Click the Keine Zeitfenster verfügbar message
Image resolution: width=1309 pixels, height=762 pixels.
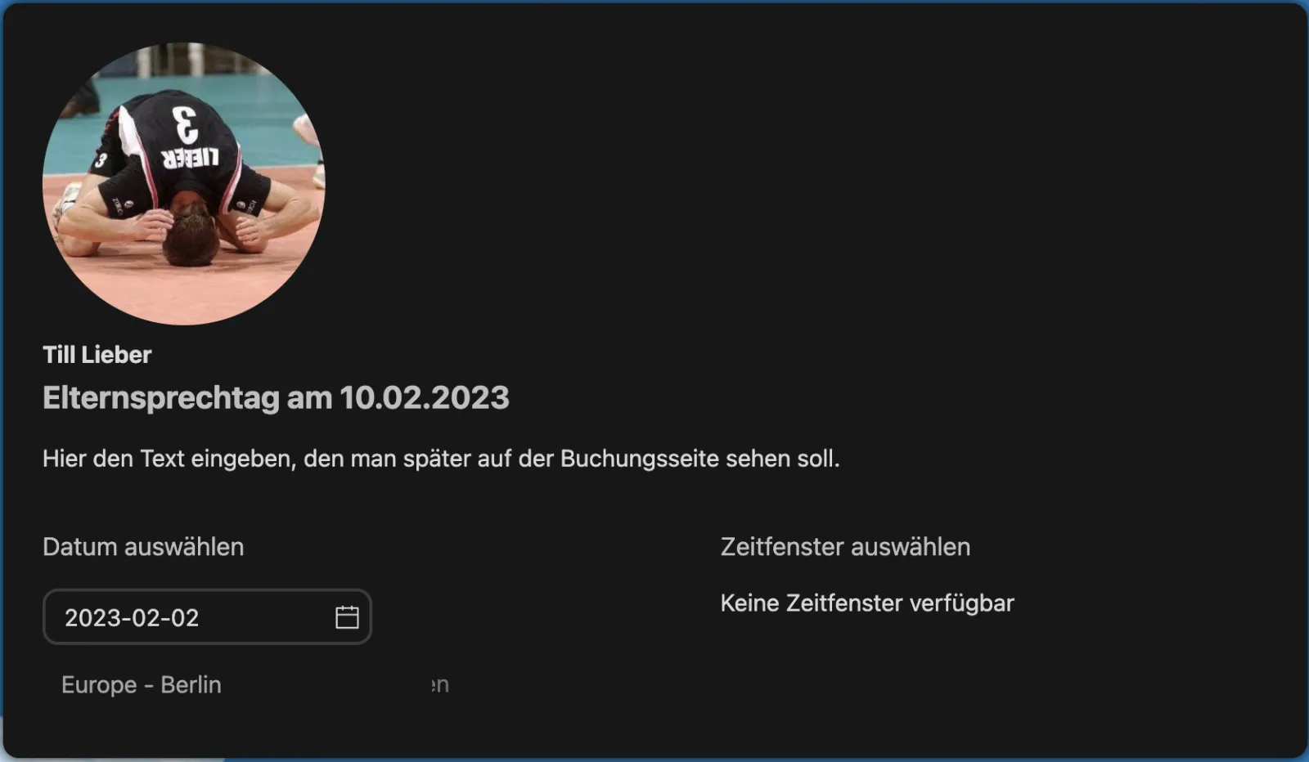coord(866,603)
